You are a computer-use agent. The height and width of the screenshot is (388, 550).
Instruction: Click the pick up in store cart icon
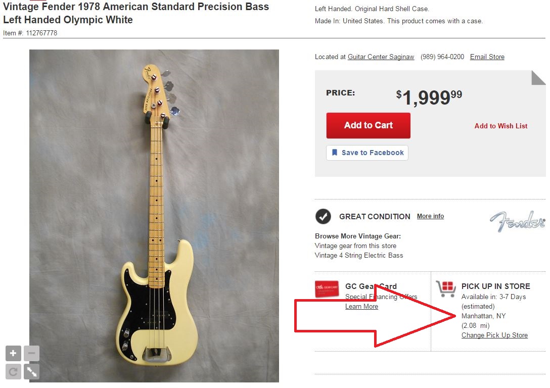pos(446,289)
